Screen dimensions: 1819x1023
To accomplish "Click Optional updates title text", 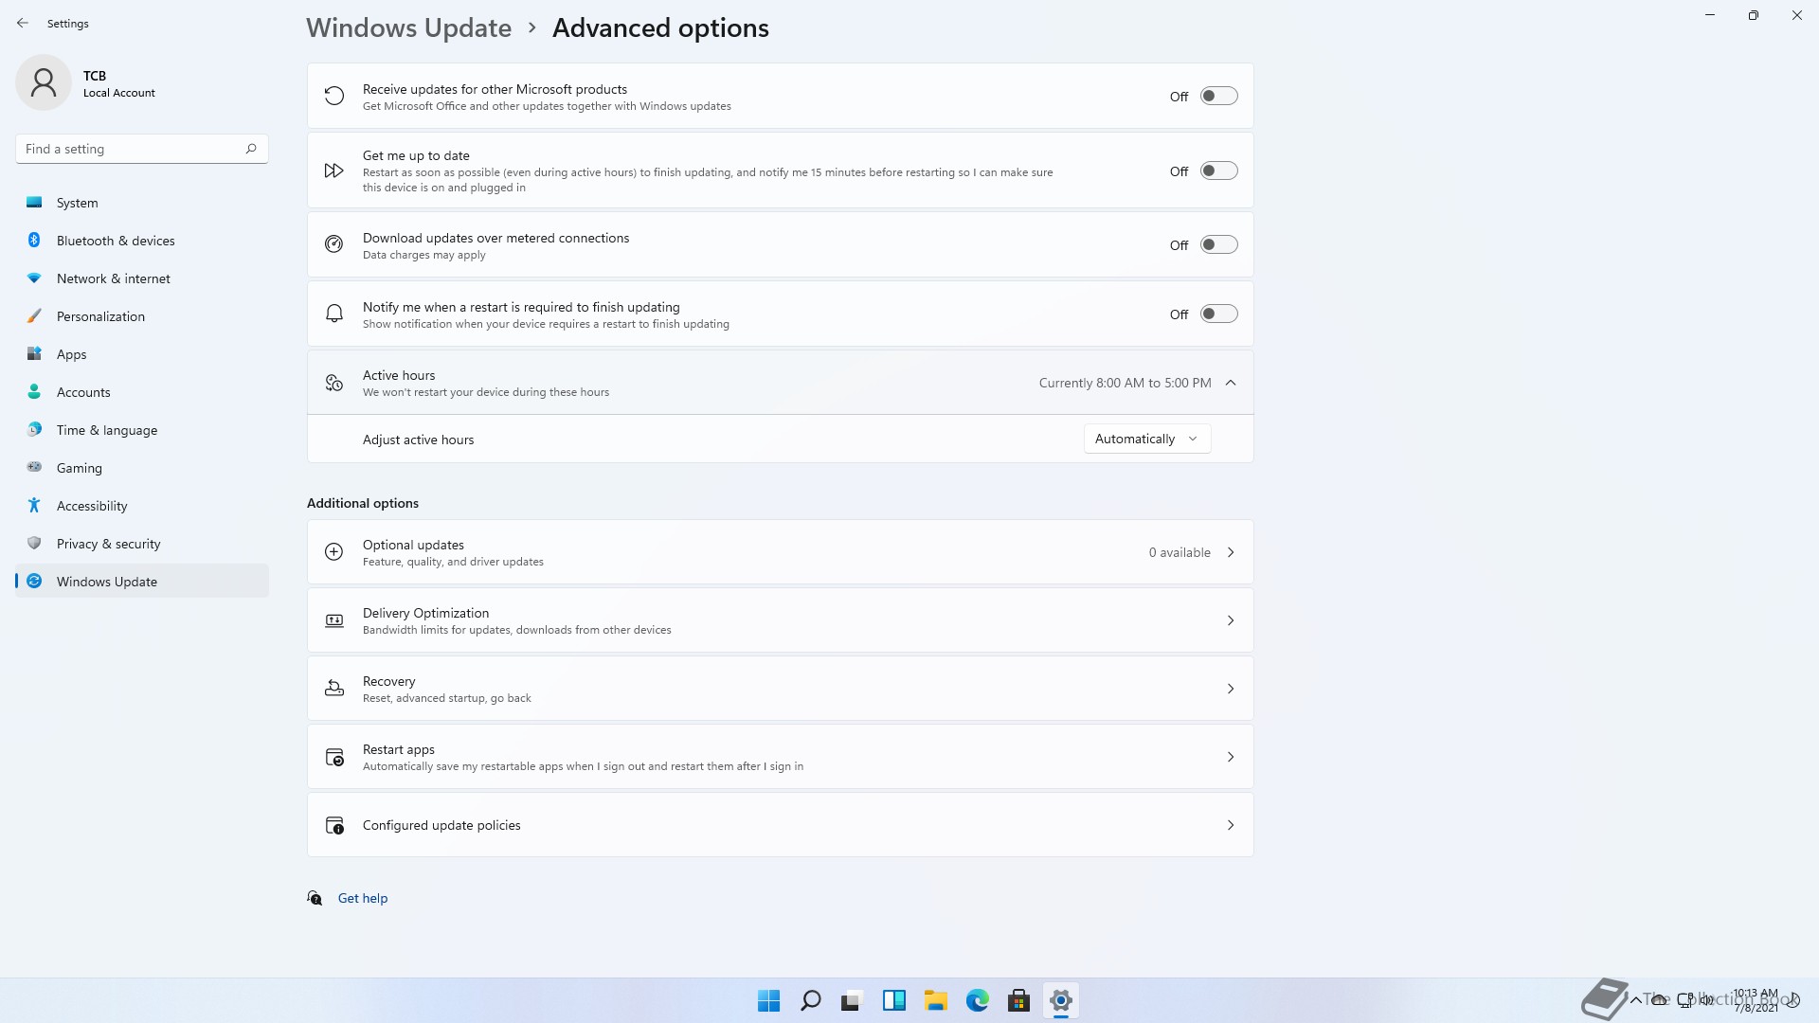I will click(x=413, y=545).
